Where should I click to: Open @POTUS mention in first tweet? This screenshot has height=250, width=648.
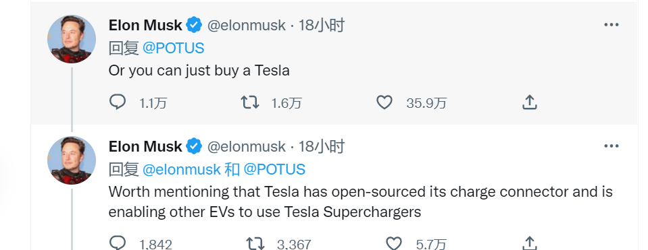tap(173, 49)
